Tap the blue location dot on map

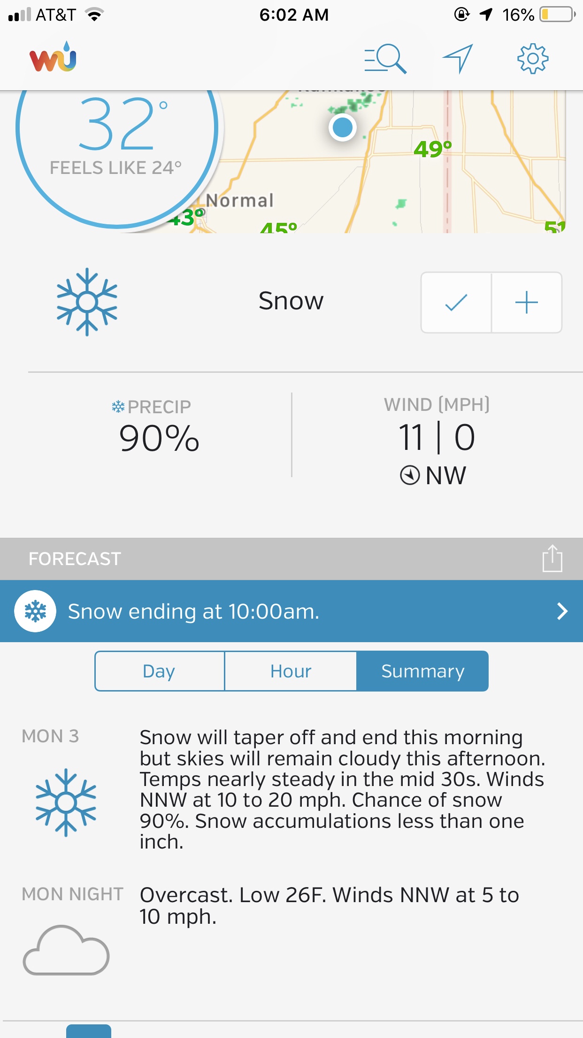click(343, 127)
